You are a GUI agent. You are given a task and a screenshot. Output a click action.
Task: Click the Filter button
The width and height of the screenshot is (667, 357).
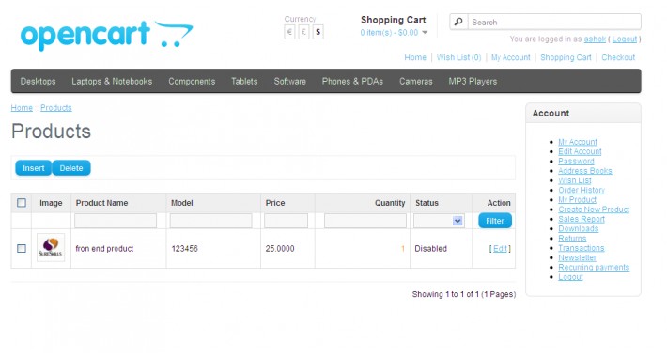pyautogui.click(x=495, y=221)
